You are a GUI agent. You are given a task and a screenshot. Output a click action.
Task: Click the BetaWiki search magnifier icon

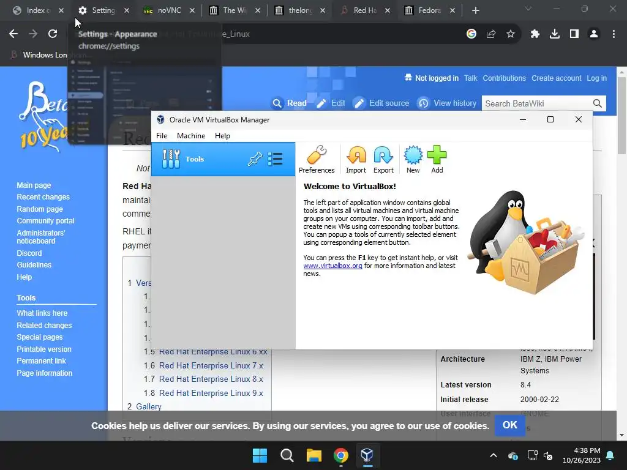click(x=598, y=103)
